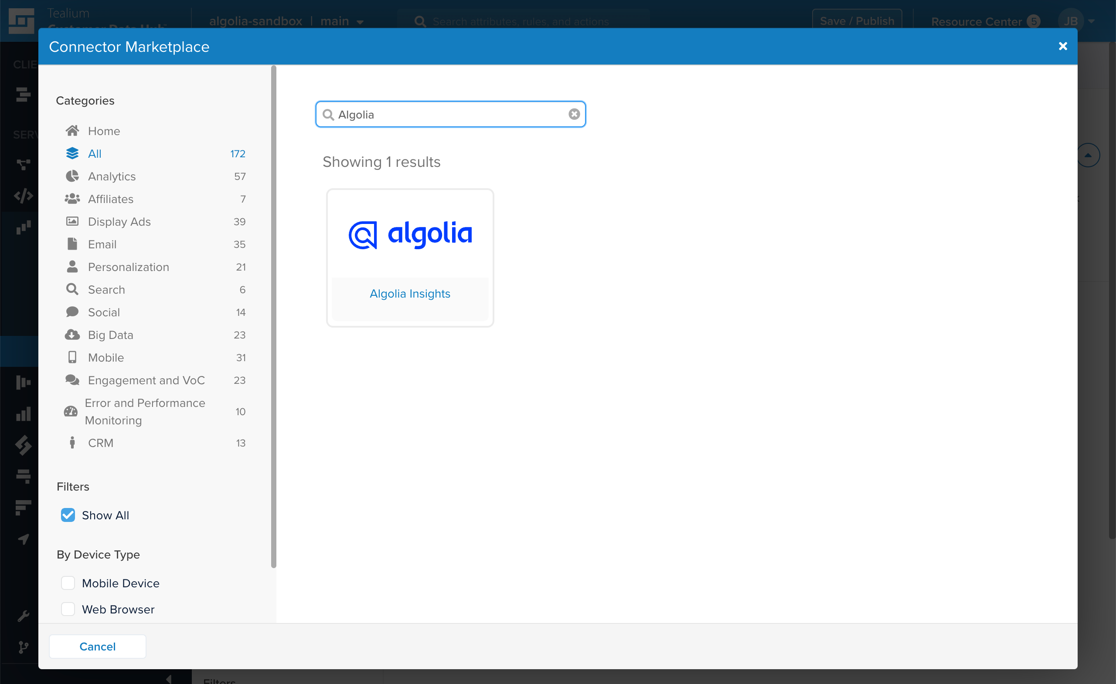Select the Analytics category filter
The width and height of the screenshot is (1116, 684).
coord(112,176)
